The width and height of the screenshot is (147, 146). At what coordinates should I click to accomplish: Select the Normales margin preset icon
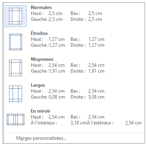pos(16,16)
